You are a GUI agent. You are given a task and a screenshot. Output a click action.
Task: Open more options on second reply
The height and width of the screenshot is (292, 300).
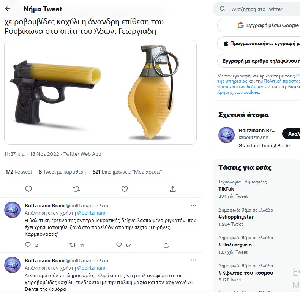(193, 260)
